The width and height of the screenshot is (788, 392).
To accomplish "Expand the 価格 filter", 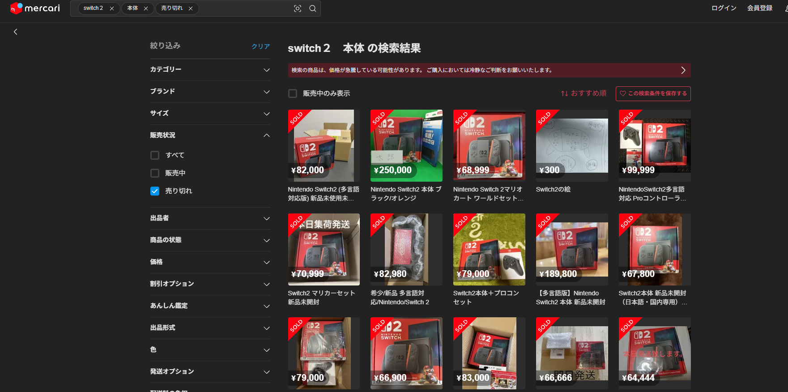I will pyautogui.click(x=210, y=262).
